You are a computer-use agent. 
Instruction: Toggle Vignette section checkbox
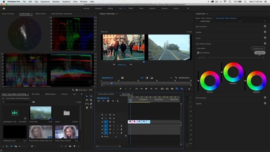pyautogui.click(x=265, y=103)
